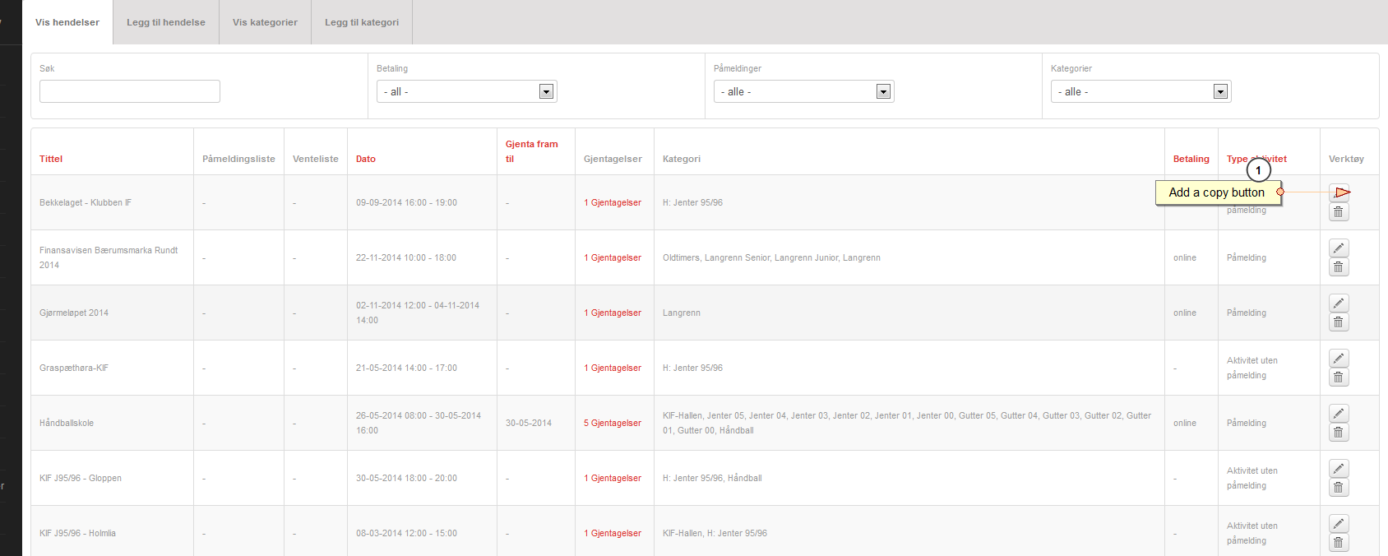Viewport: 1388px width, 556px height.
Task: Open the Legg til hendelse tab
Action: tap(166, 22)
